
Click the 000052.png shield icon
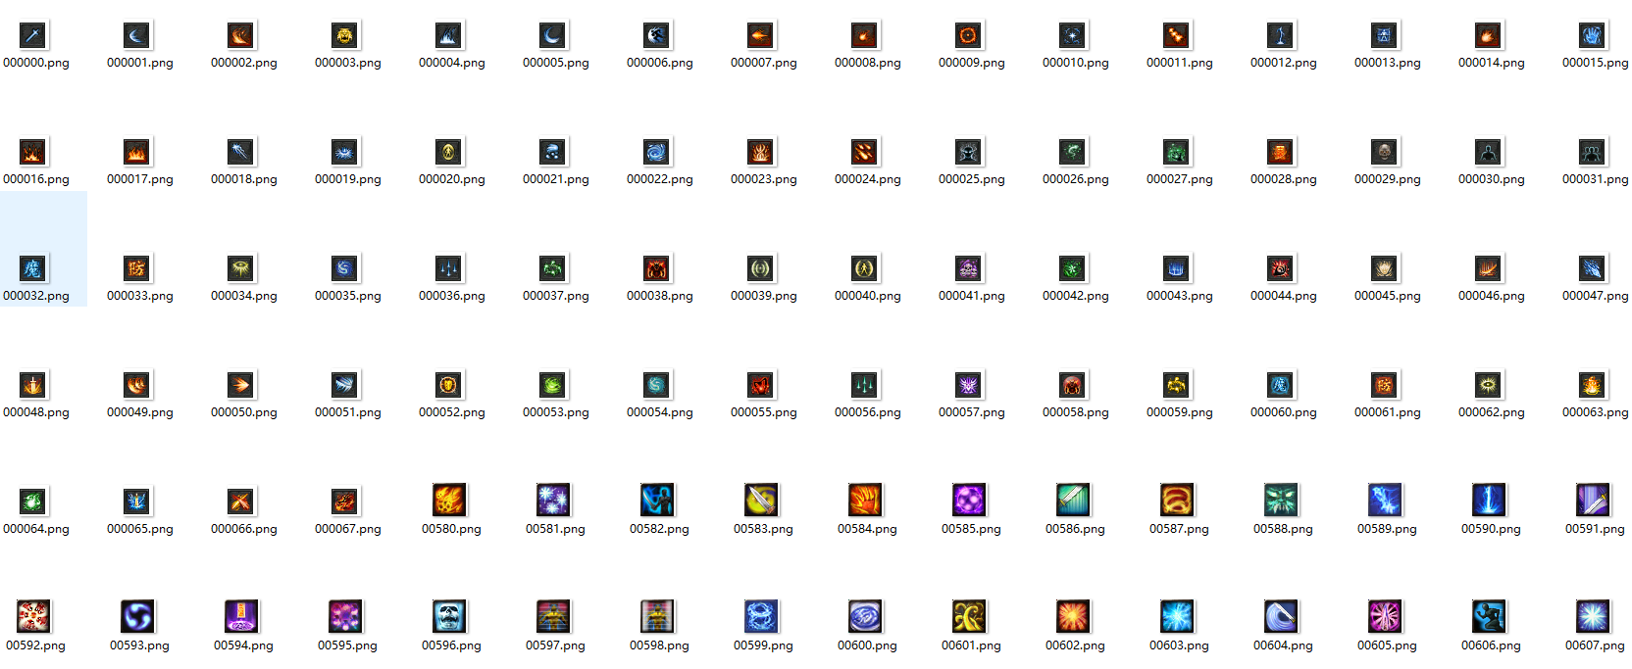point(449,386)
